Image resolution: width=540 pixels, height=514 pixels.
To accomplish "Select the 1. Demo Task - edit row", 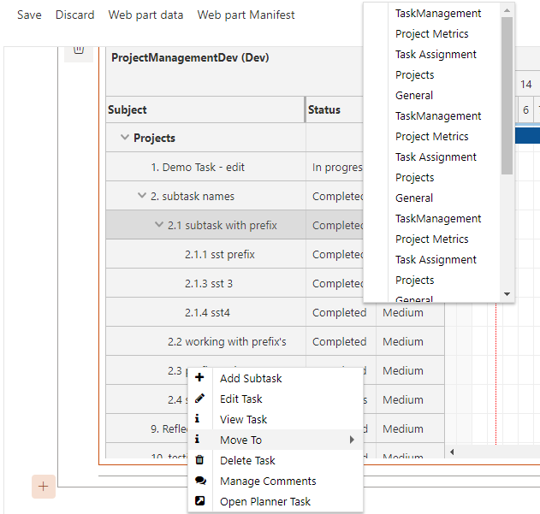I will pyautogui.click(x=205, y=167).
